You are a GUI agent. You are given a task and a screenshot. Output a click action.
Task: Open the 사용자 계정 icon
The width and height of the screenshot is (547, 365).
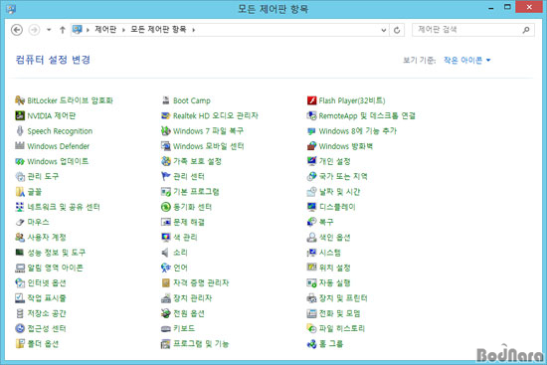(20, 238)
